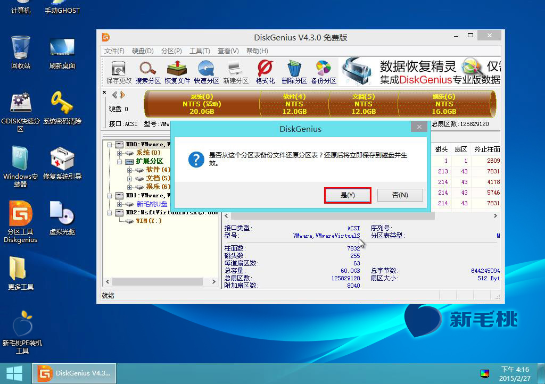
Task: Expand the 系统(0) partition node
Action: [119, 153]
